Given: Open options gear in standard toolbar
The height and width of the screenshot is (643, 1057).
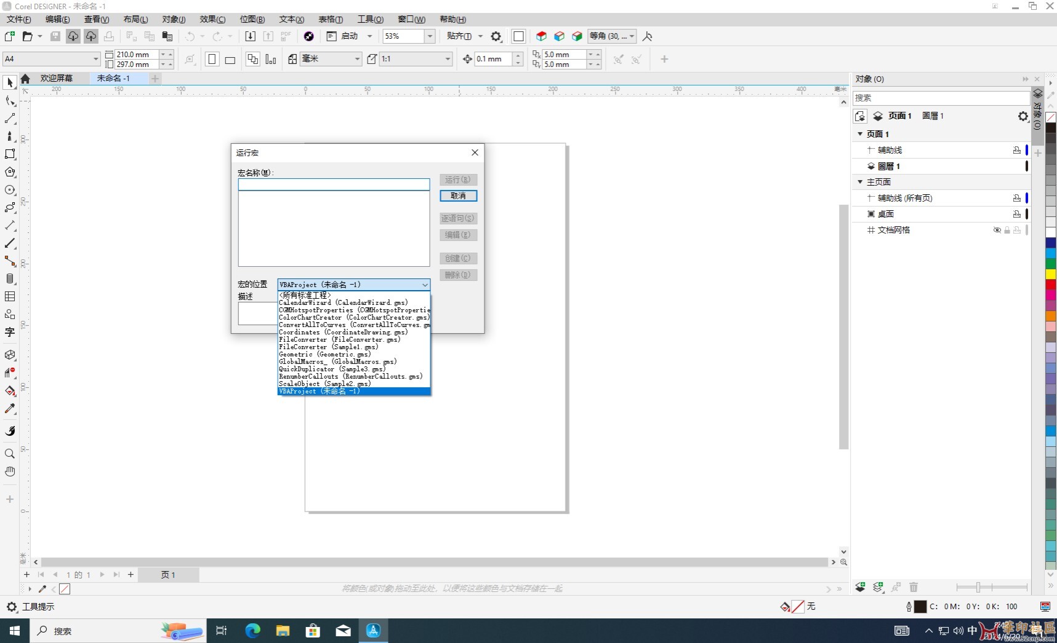Looking at the screenshot, I should tap(496, 36).
